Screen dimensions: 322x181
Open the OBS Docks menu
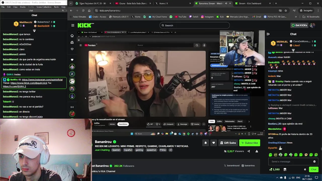[23, 7]
